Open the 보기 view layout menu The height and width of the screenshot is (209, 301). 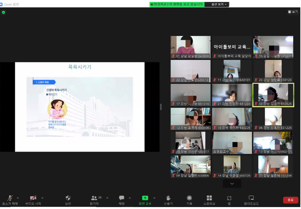point(293,12)
